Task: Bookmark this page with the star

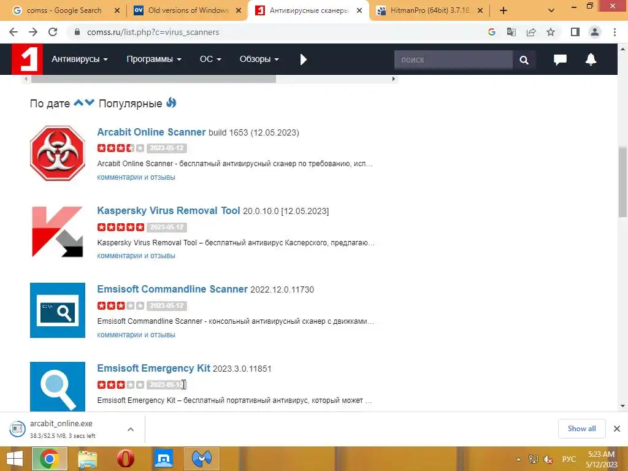Action: [x=551, y=32]
